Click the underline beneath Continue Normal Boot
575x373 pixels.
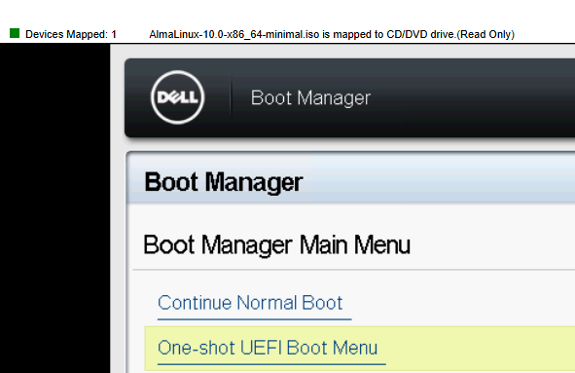[x=255, y=319]
